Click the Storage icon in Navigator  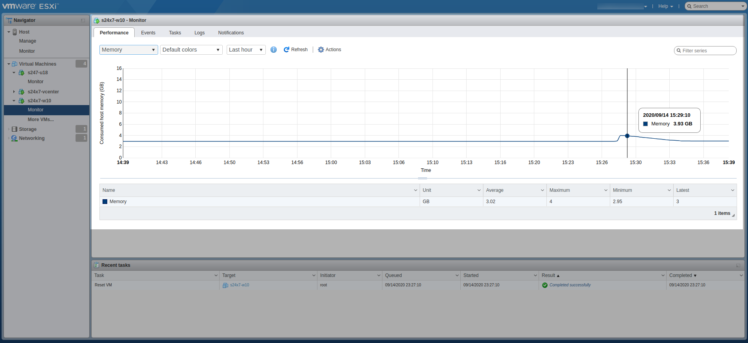pyautogui.click(x=14, y=129)
